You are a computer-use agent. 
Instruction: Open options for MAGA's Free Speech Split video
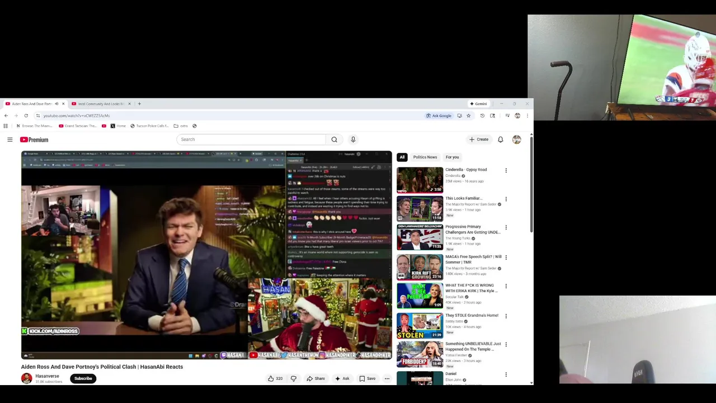[506, 257]
